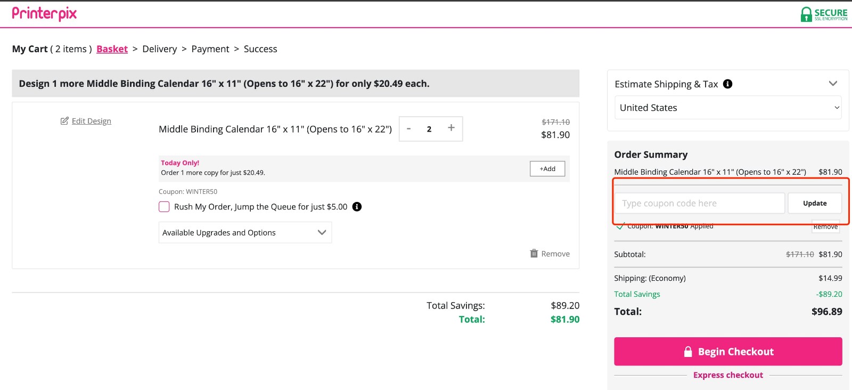
Task: Open Available Upgrades and Options dropdown
Action: 245,232
